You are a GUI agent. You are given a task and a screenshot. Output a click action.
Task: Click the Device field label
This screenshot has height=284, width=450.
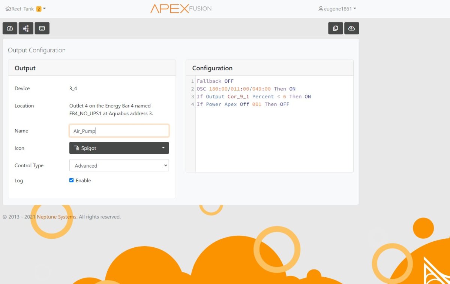coord(22,89)
